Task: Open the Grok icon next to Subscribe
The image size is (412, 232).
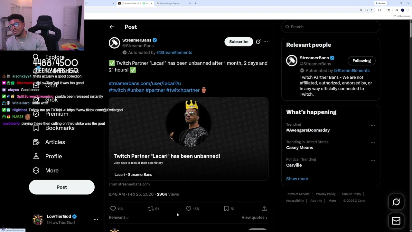Action: pos(258,42)
